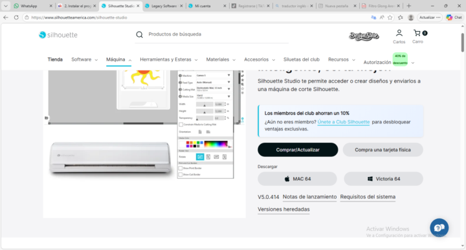Viewport: 466px width, 250px height.
Task: Open the Design Store logo link
Action: tap(364, 36)
